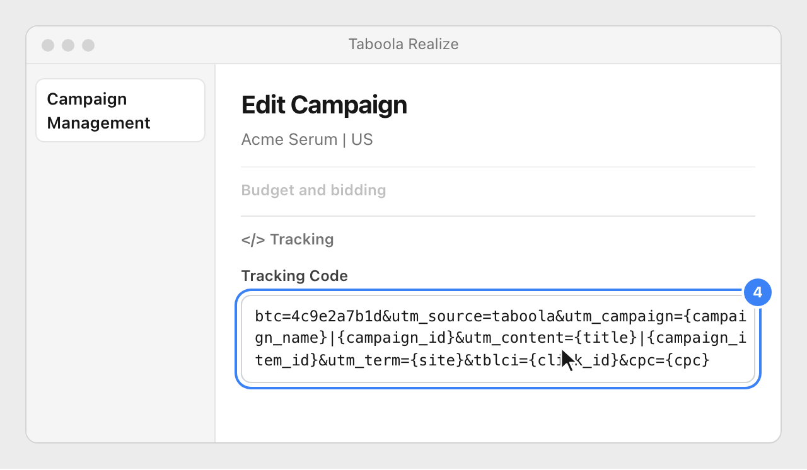Image resolution: width=807 pixels, height=470 pixels.
Task: Open the Tracking section header
Action: pyautogui.click(x=287, y=239)
